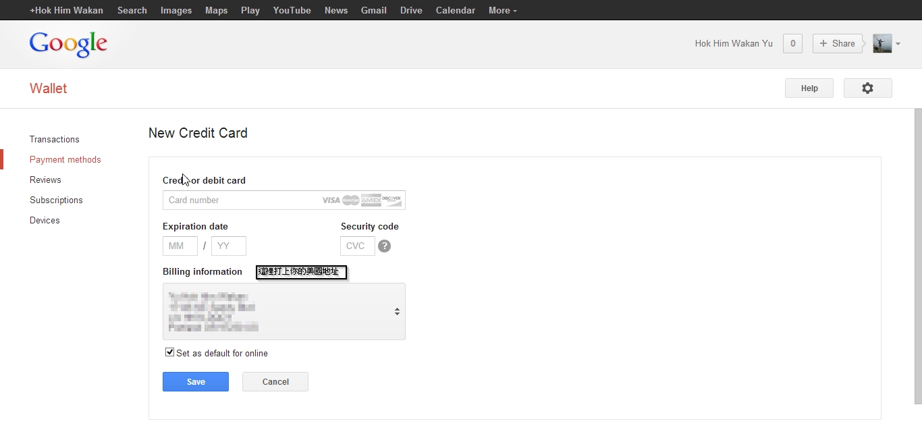The height and width of the screenshot is (434, 922).
Task: Open the notifications counter showing 0
Action: 792,43
